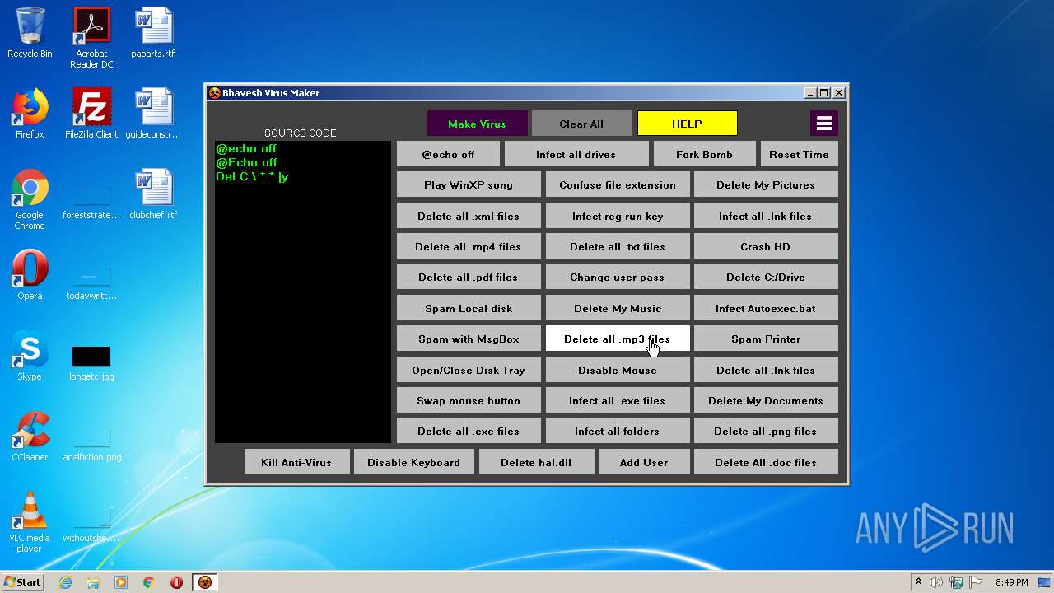1054x593 pixels.
Task: Launch Skype desktop shortcut
Action: 30,356
